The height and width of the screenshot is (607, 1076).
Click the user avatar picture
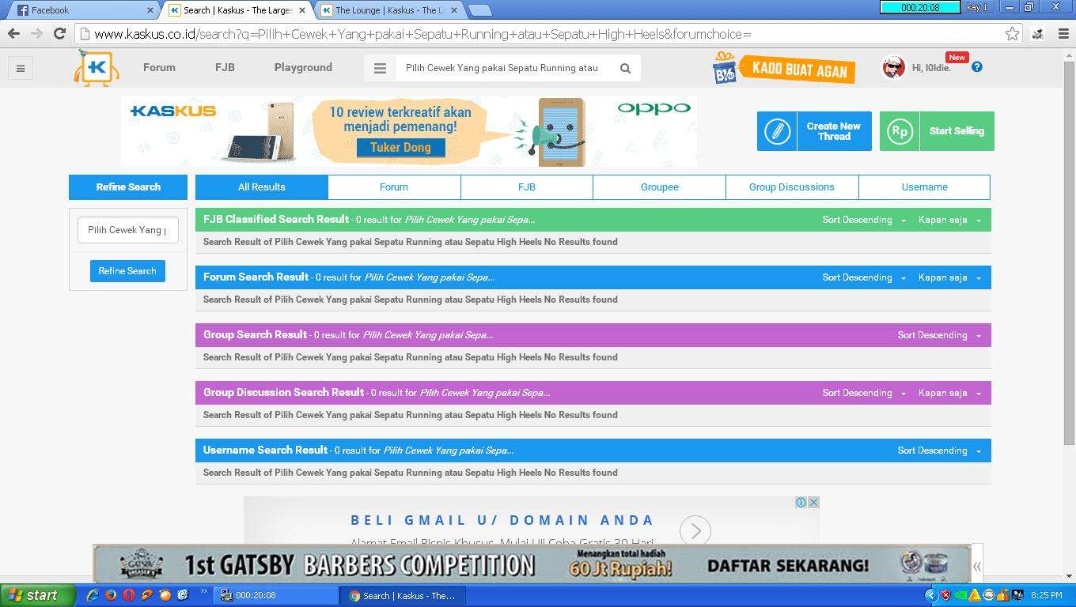pos(894,67)
